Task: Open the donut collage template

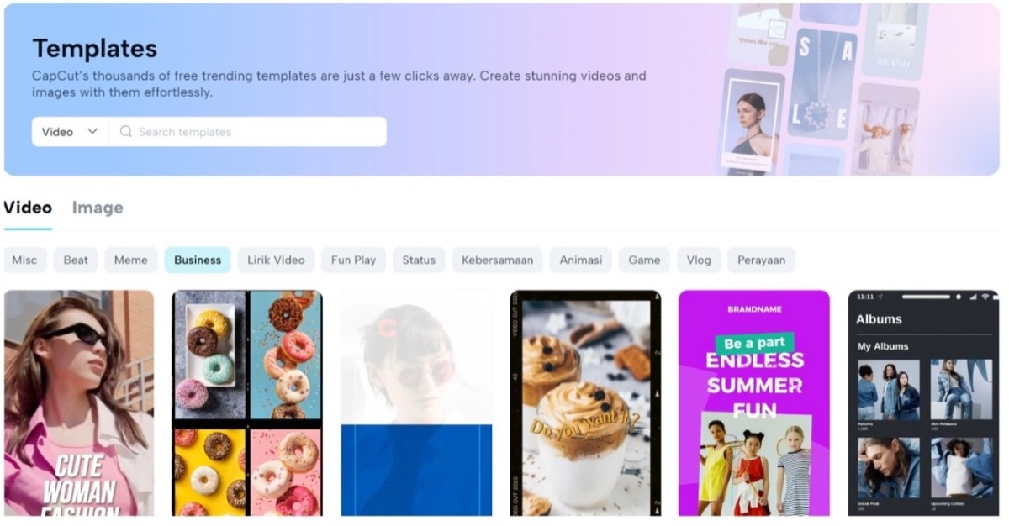Action: point(247,403)
